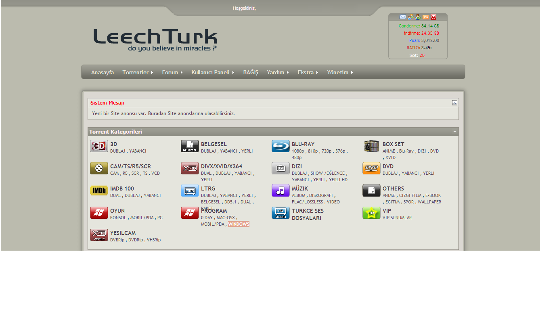The image size is (540, 310).
Task: Open the BLU-RAY category title link
Action: pos(303,144)
